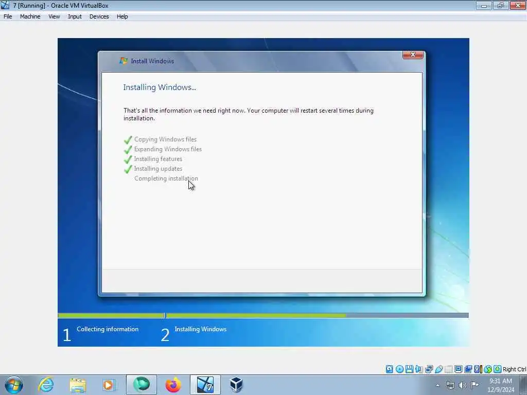Click 'Completing installation' step text

[x=166, y=178]
